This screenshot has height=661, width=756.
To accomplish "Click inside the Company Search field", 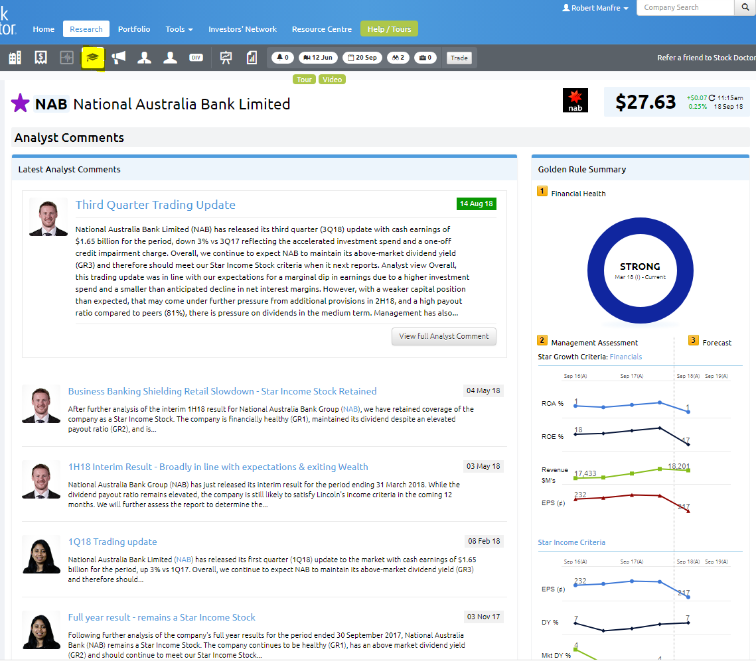I will pos(685,7).
